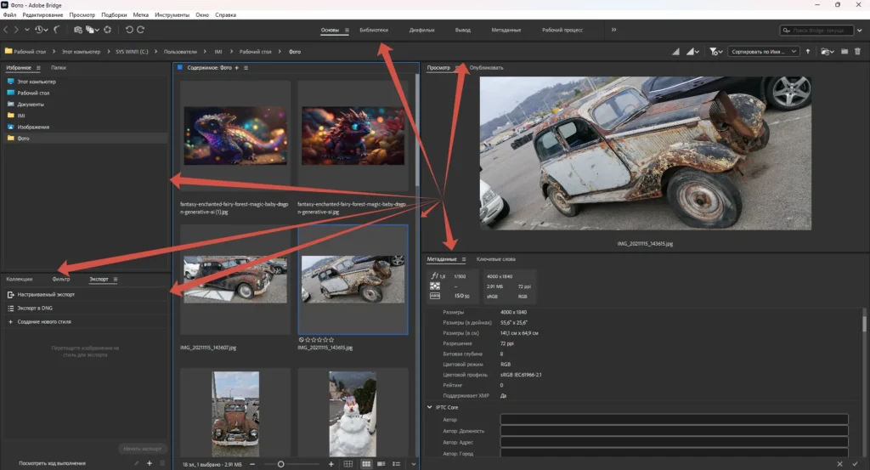Create a new folder icon
870x470 pixels.
click(x=845, y=52)
